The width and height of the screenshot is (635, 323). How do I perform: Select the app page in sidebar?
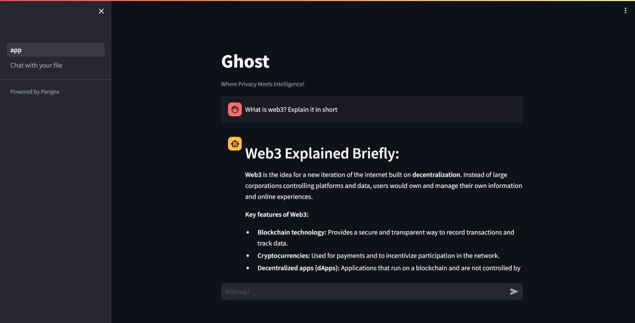[56, 50]
